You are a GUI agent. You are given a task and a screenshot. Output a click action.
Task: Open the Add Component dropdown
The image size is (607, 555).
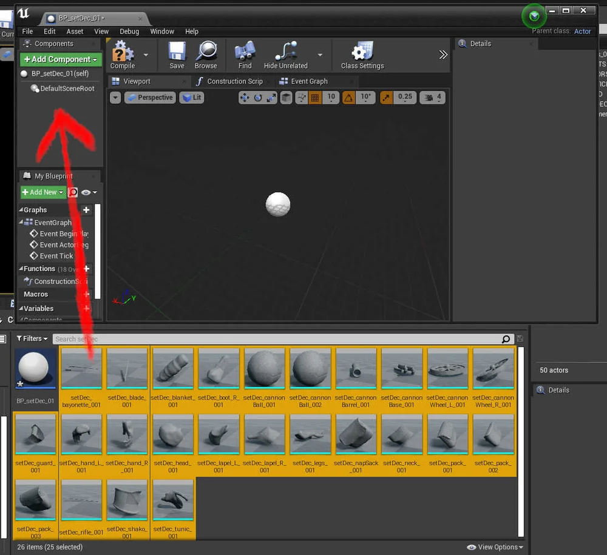pyautogui.click(x=60, y=59)
